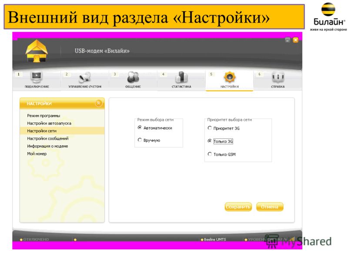Click the Beeline UMTS network status
Viewport: 348px width, 261px height.
pos(213,240)
